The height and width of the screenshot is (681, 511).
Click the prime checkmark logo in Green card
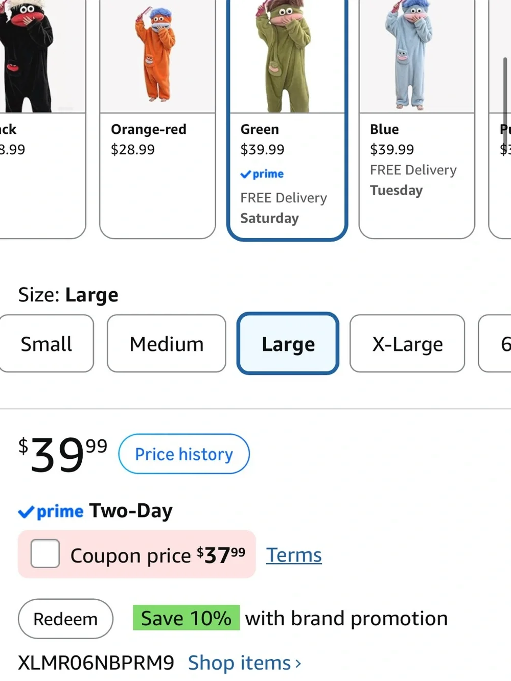[x=262, y=174]
